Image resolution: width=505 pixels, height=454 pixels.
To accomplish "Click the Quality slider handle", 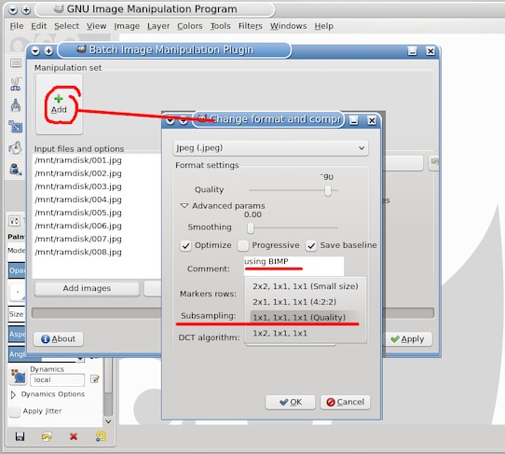I will [x=328, y=190].
